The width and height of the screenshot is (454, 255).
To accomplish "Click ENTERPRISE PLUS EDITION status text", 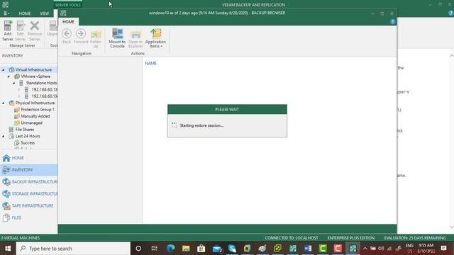I will (x=351, y=238).
